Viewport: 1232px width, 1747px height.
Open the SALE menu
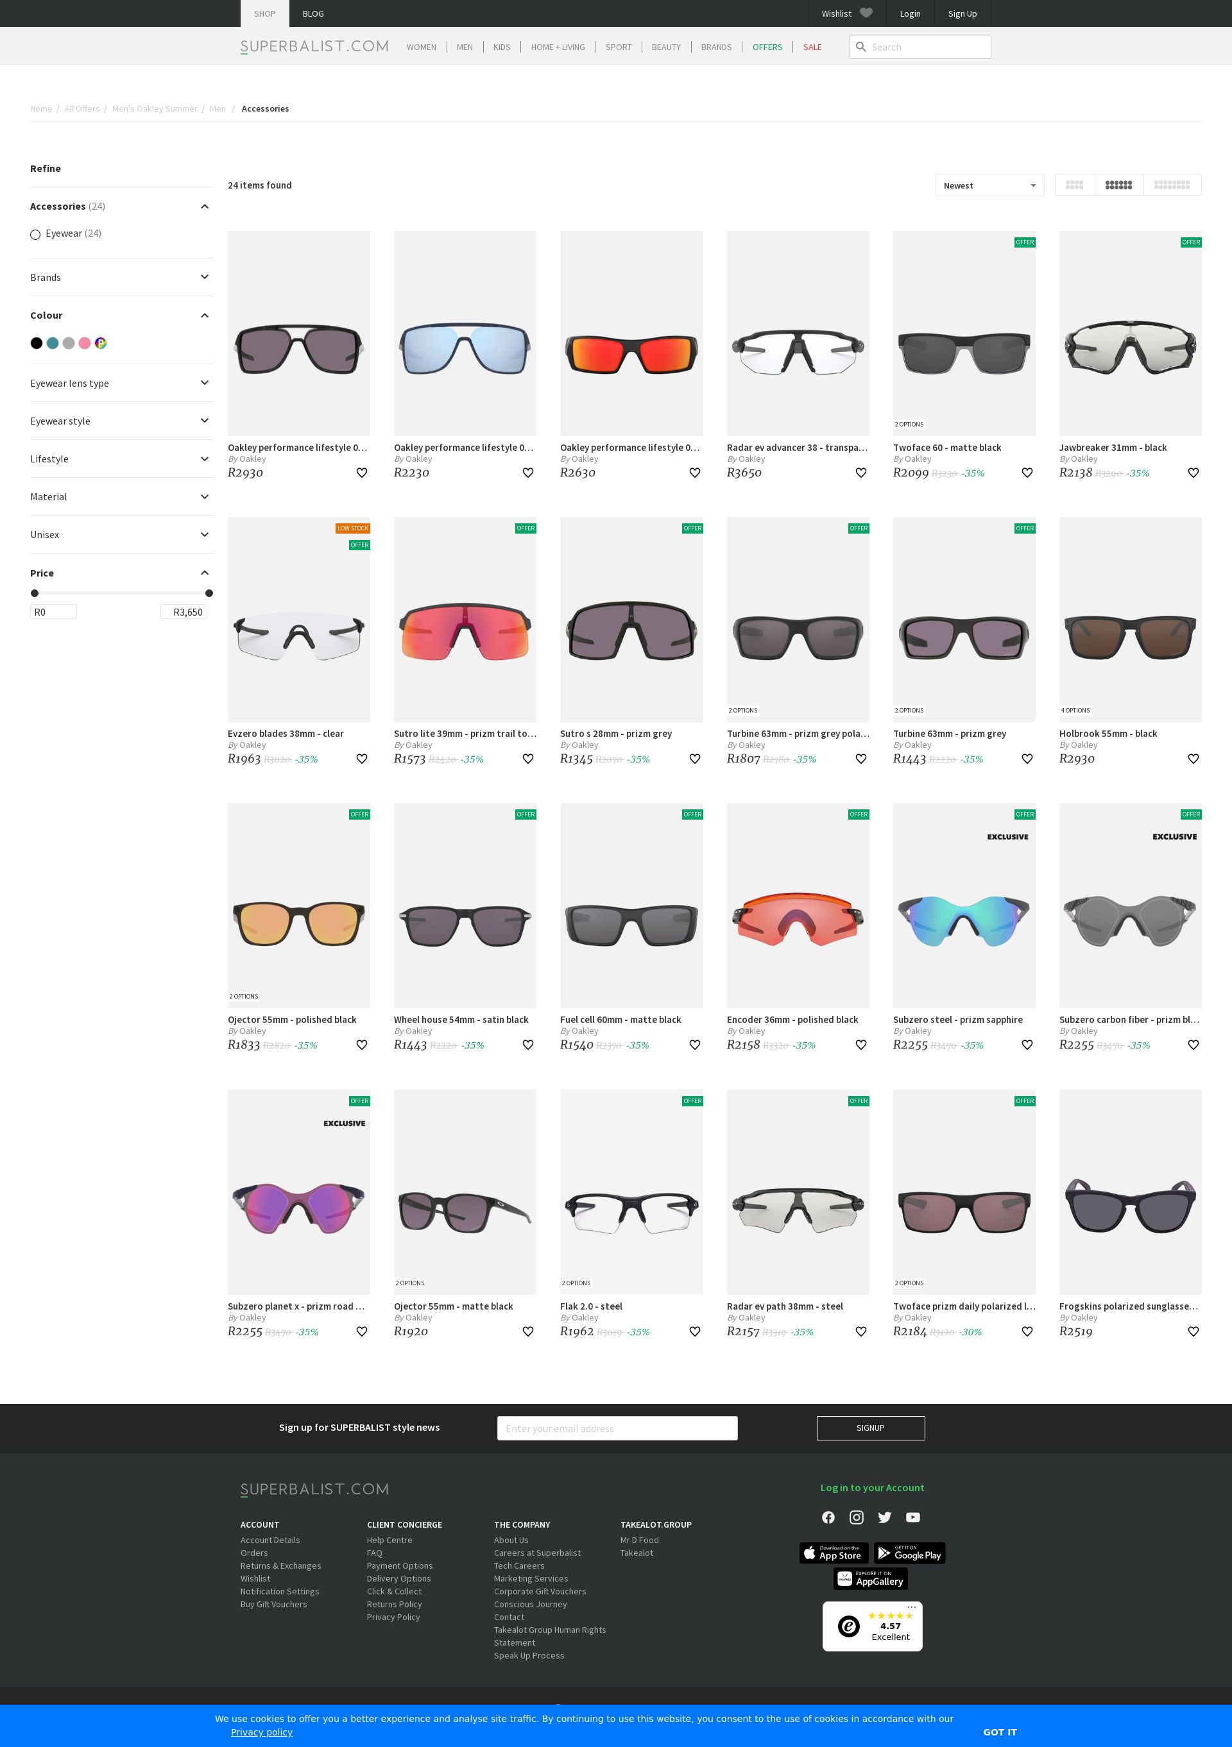point(812,47)
